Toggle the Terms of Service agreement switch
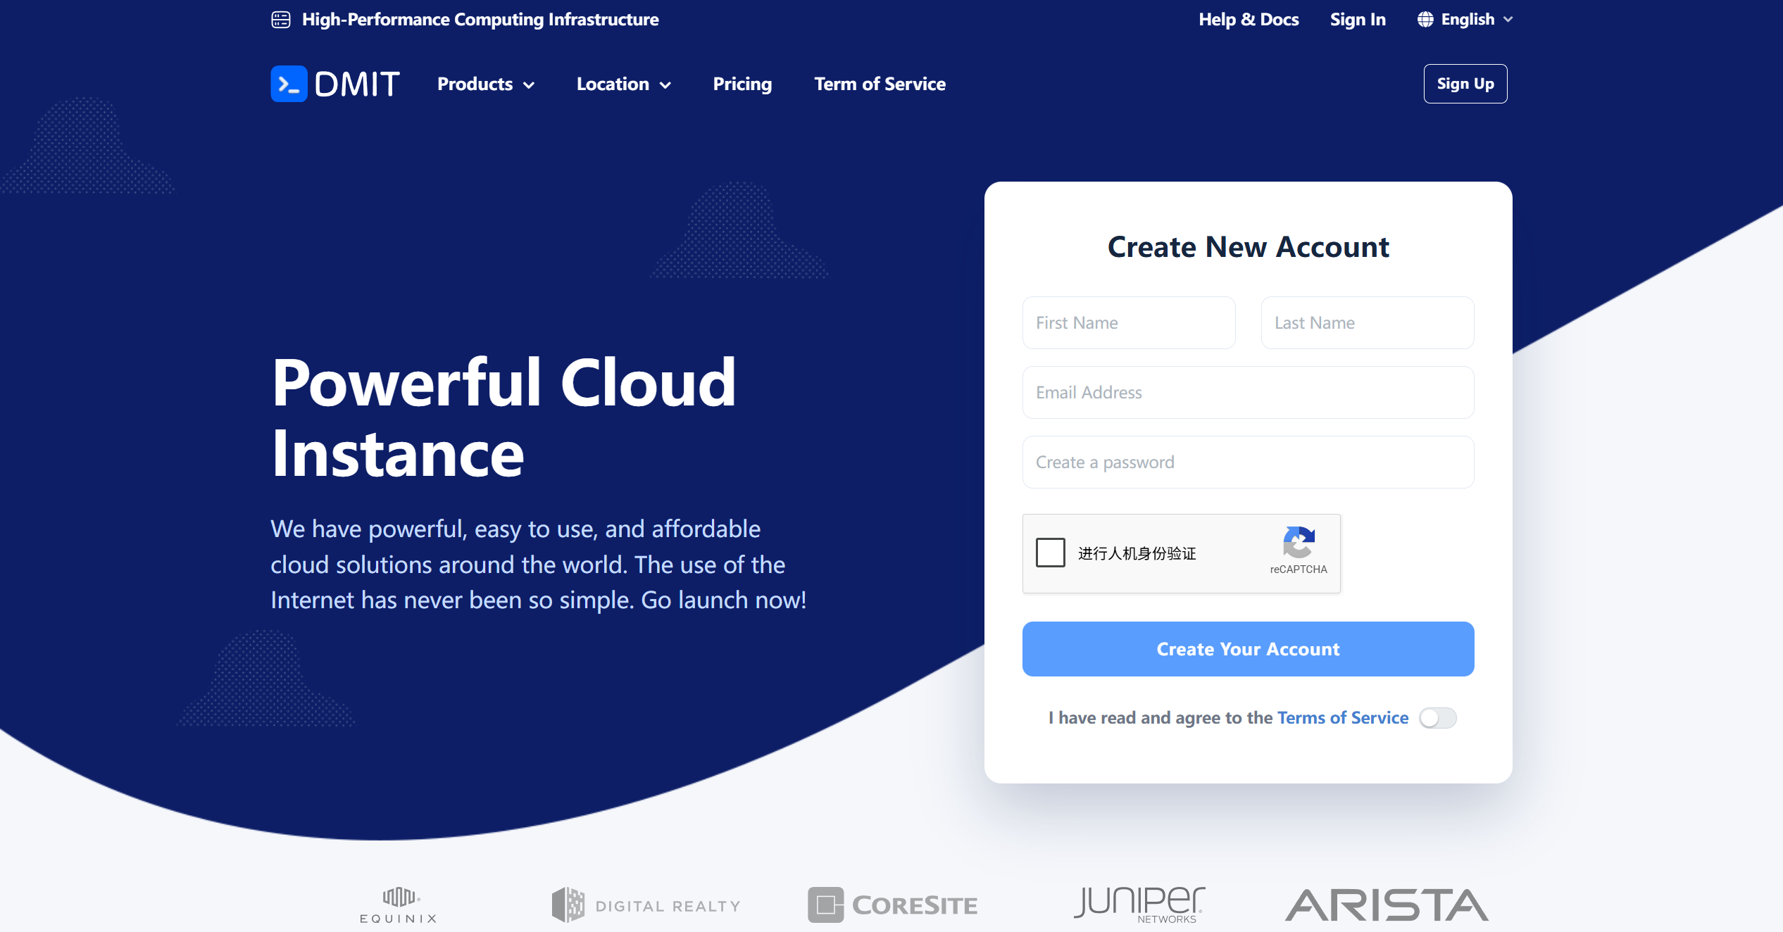Screen dimensions: 1783x932 [x=1437, y=718]
